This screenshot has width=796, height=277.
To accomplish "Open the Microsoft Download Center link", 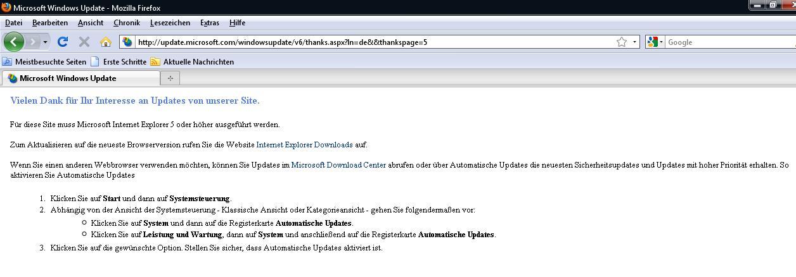I will point(338,165).
